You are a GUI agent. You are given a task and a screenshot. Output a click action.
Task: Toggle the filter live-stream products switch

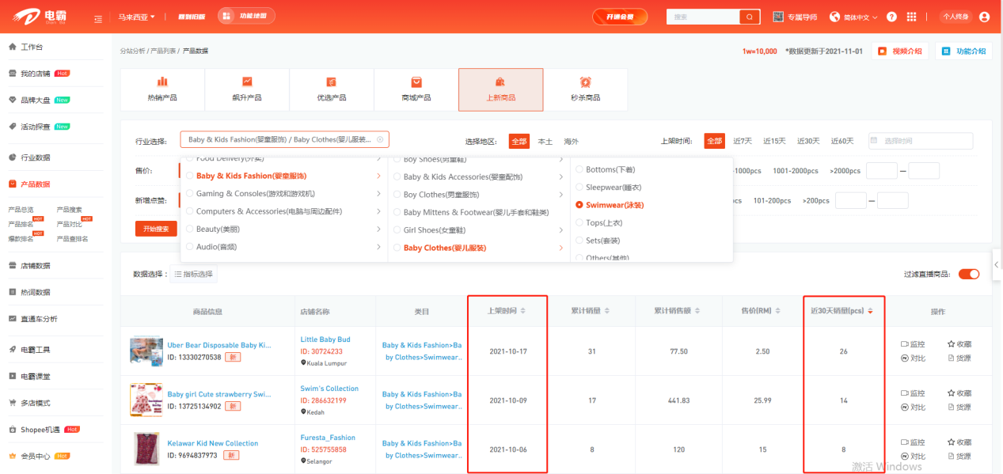pos(968,275)
